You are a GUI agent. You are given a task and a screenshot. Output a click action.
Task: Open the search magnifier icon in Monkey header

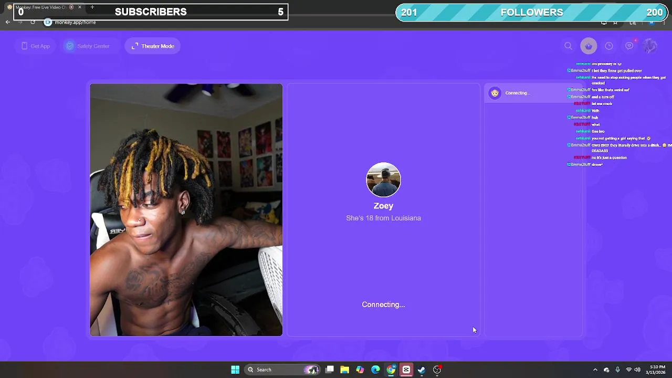[x=568, y=46]
